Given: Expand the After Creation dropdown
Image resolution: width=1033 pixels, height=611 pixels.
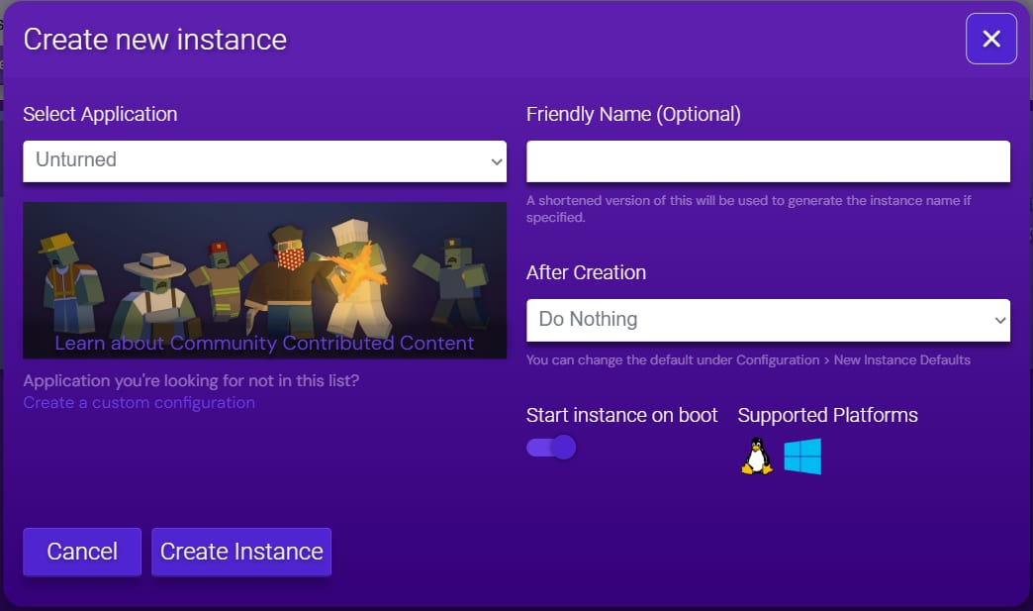Looking at the screenshot, I should click(x=767, y=320).
